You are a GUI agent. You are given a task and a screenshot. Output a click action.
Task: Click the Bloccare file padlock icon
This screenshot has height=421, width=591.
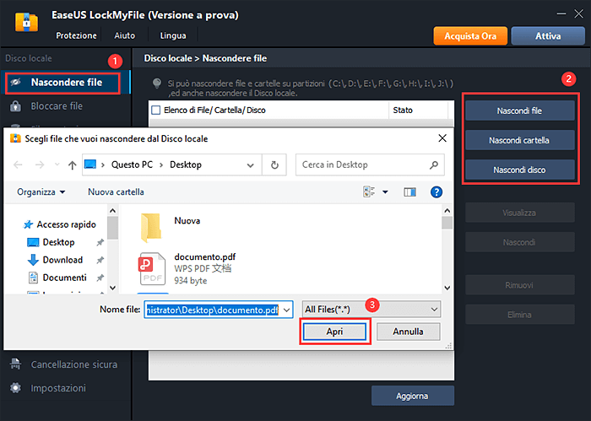(x=15, y=106)
